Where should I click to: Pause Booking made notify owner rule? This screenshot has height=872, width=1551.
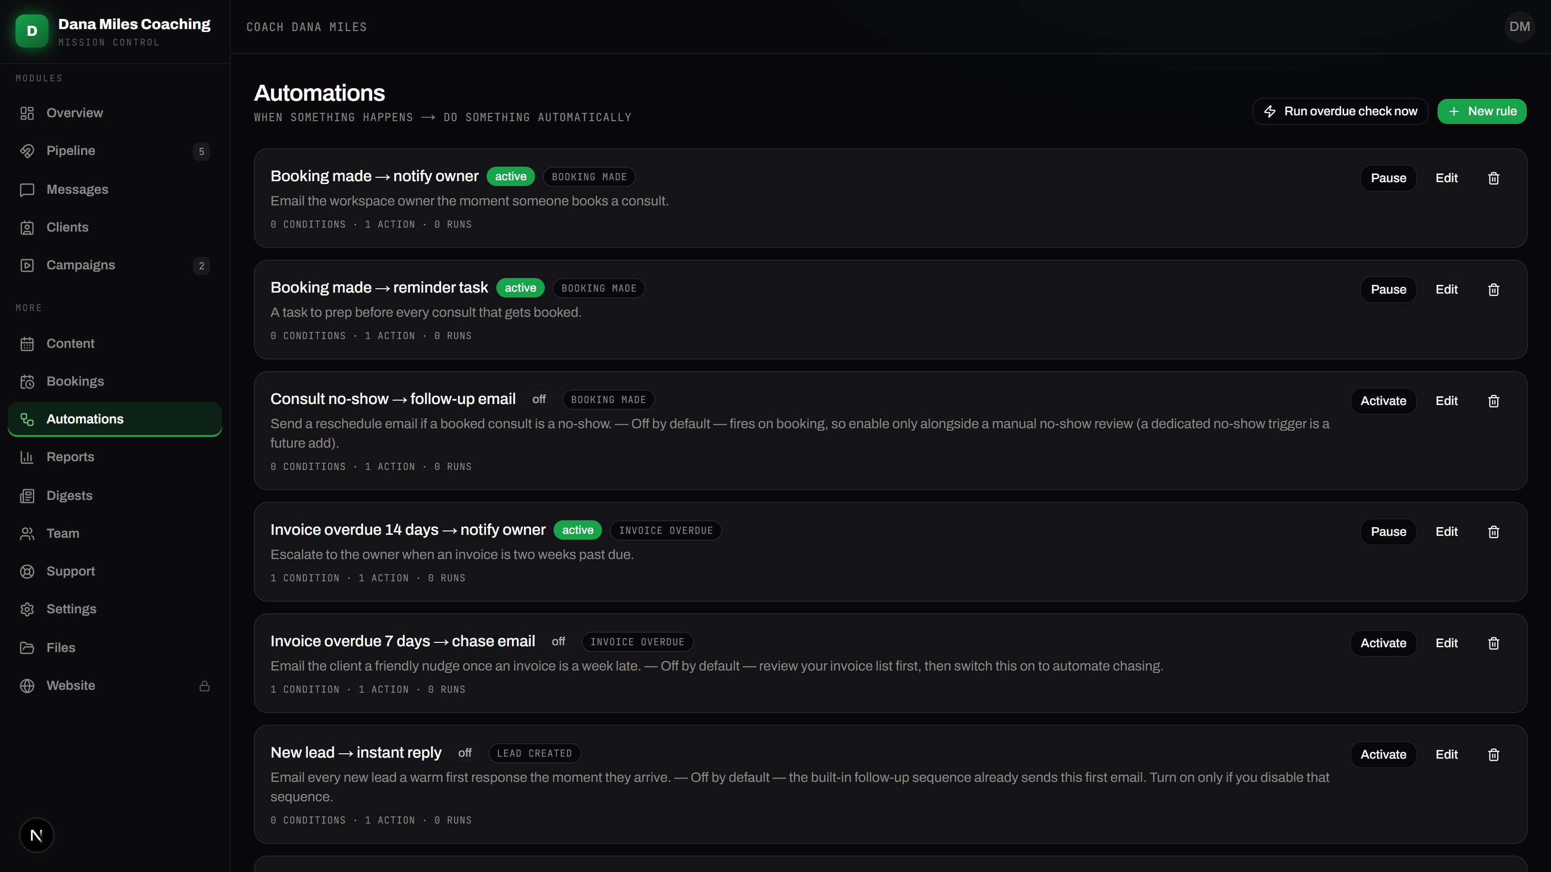(x=1388, y=178)
